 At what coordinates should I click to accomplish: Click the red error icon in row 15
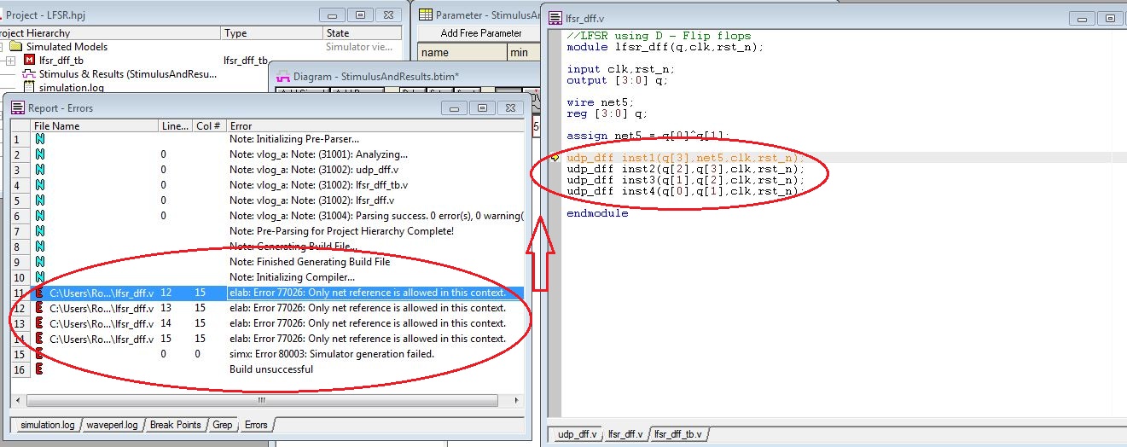[x=39, y=354]
